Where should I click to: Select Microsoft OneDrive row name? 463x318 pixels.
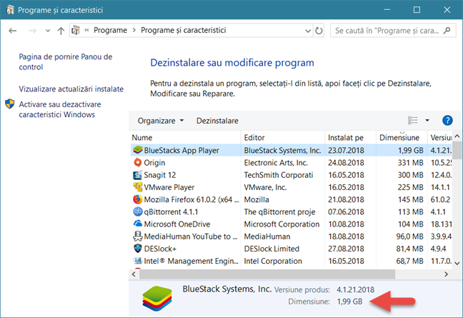click(177, 224)
